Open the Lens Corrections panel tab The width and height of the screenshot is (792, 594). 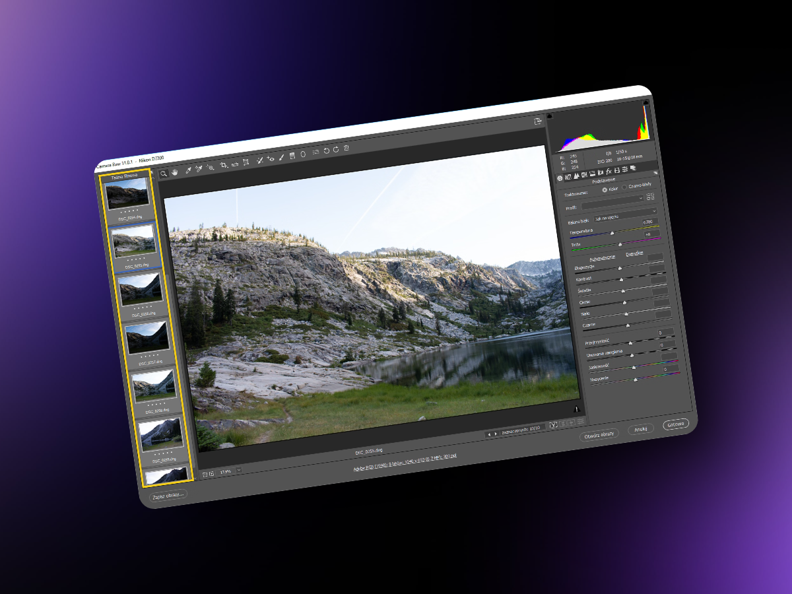[601, 172]
